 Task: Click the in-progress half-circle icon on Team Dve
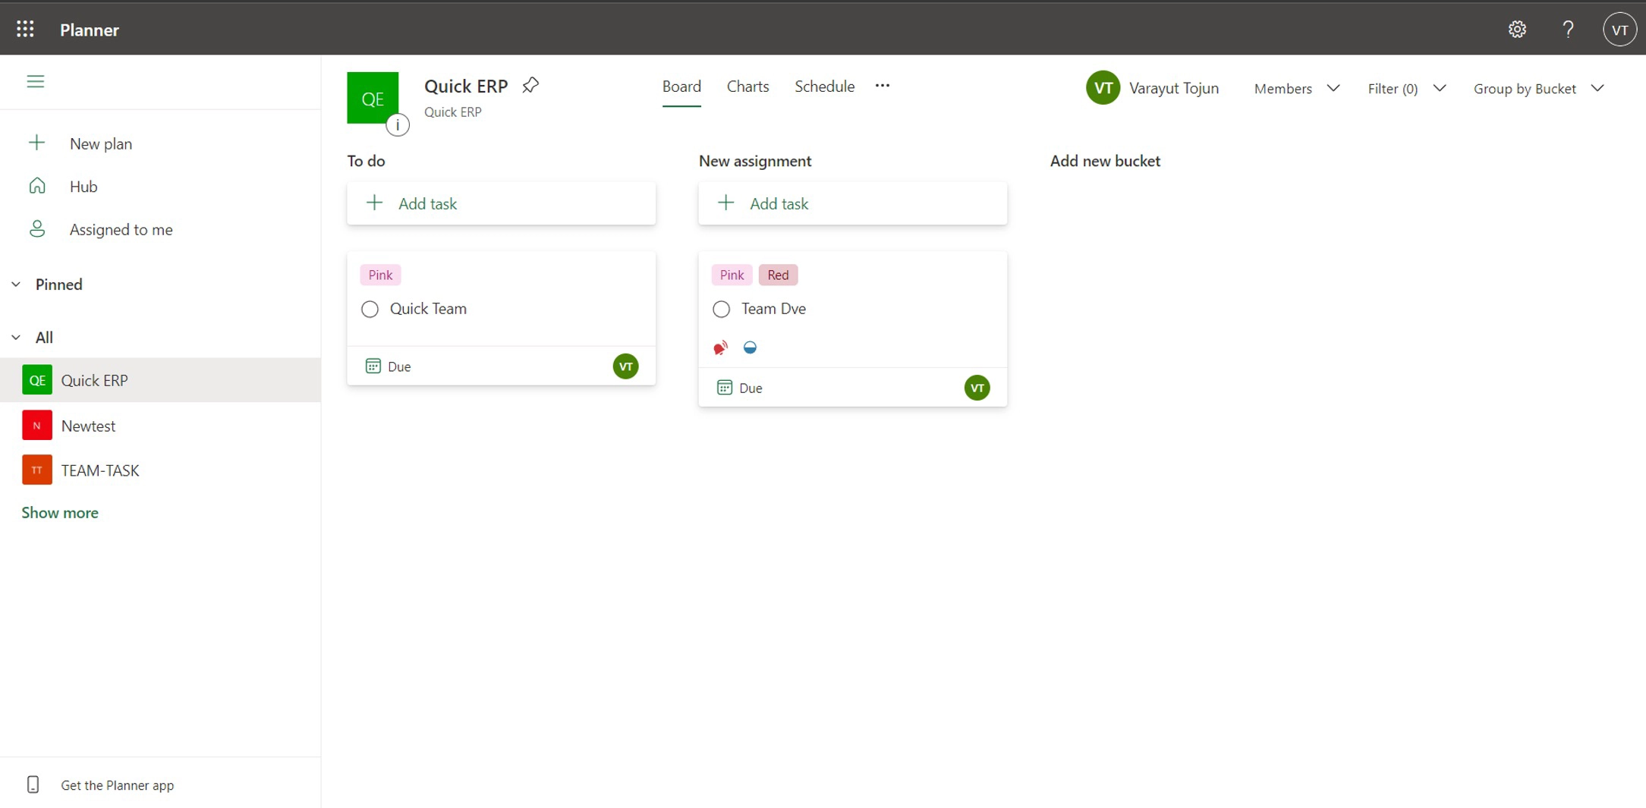750,347
